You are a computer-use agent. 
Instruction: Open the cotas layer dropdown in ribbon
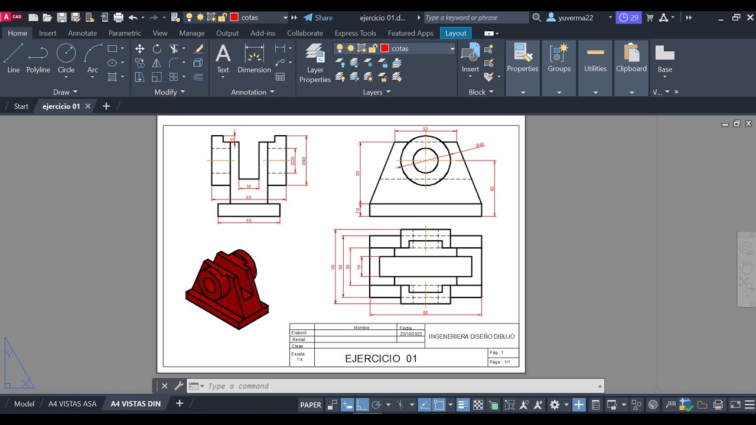(x=452, y=48)
